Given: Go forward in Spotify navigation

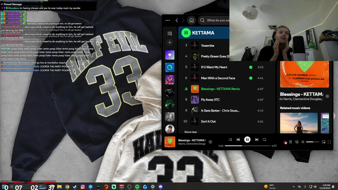Looking at the screenshot, I should point(183,20).
